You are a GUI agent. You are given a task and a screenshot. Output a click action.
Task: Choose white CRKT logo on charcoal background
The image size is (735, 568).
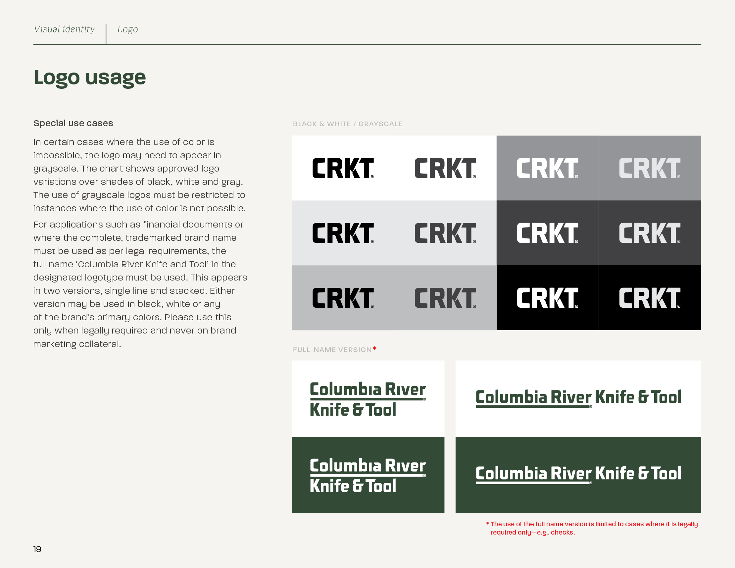[548, 232]
